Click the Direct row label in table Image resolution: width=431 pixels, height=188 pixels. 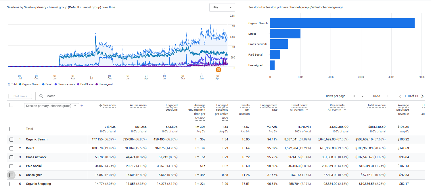pos(30,148)
